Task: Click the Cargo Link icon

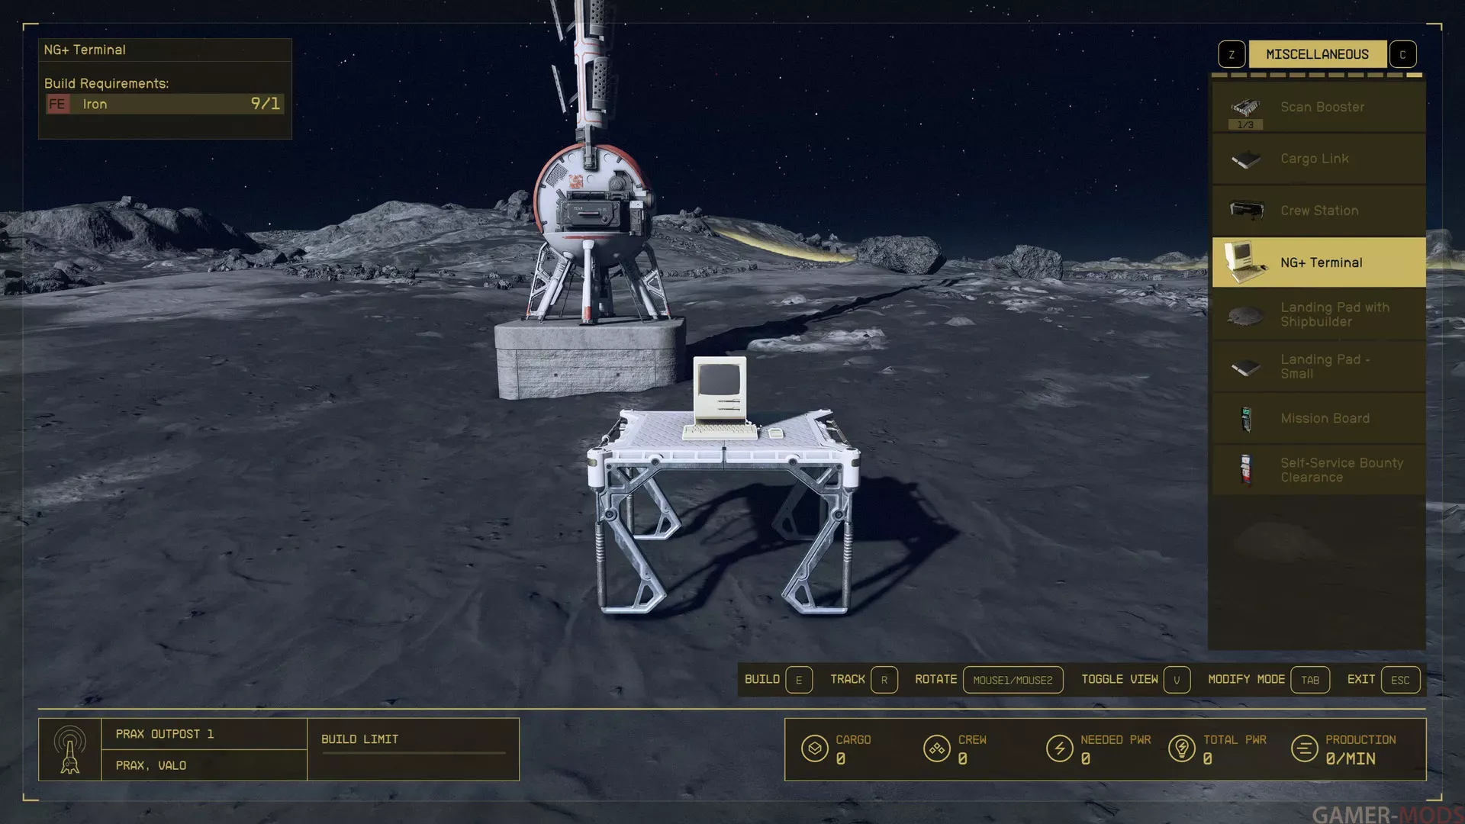Action: point(1245,159)
